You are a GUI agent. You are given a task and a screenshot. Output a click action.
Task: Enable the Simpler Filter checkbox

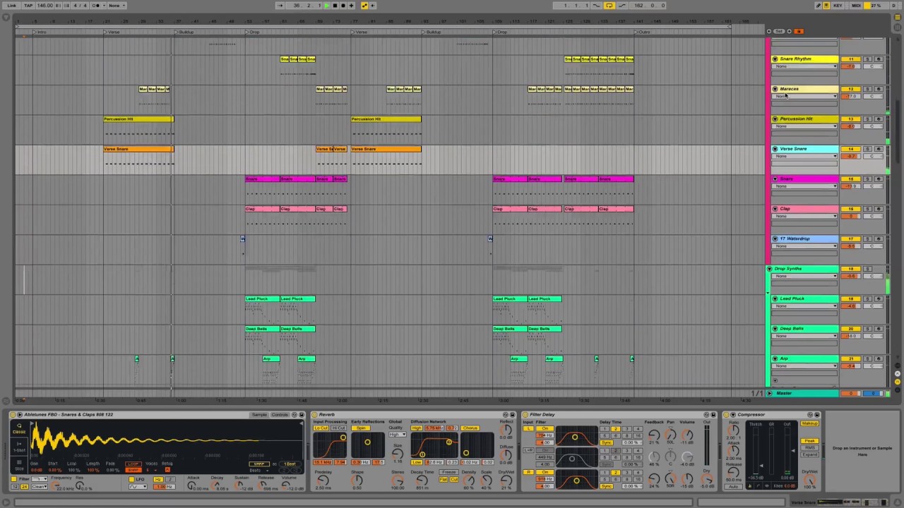(14, 479)
